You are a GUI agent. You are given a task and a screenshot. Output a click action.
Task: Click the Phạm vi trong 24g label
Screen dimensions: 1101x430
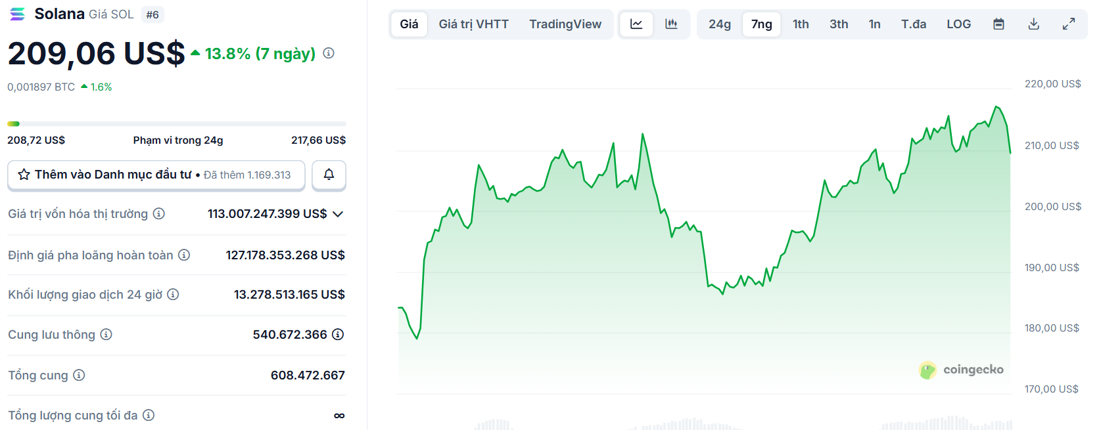tap(178, 140)
